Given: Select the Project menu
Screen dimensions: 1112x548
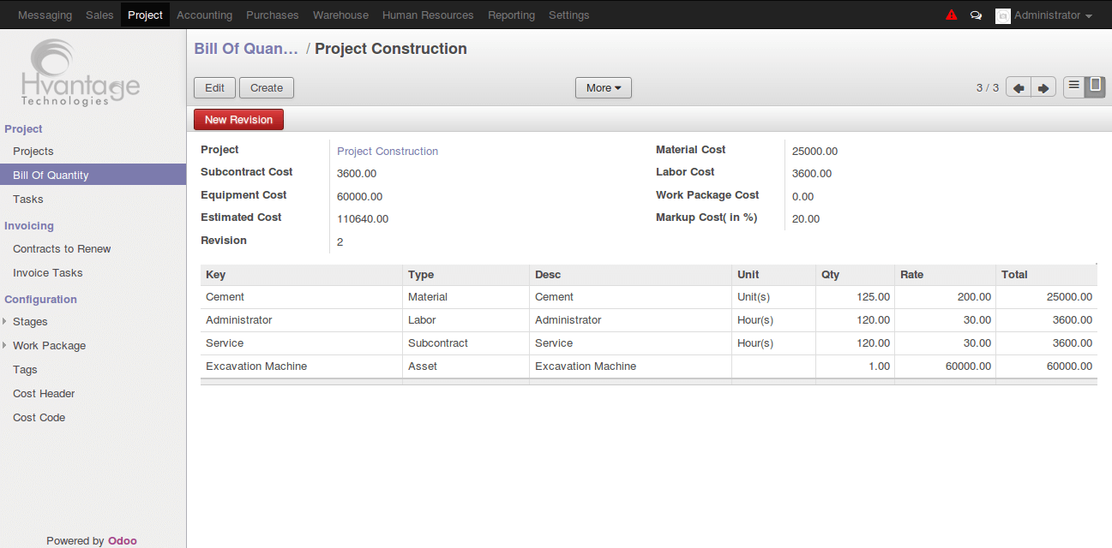Looking at the screenshot, I should click(145, 15).
